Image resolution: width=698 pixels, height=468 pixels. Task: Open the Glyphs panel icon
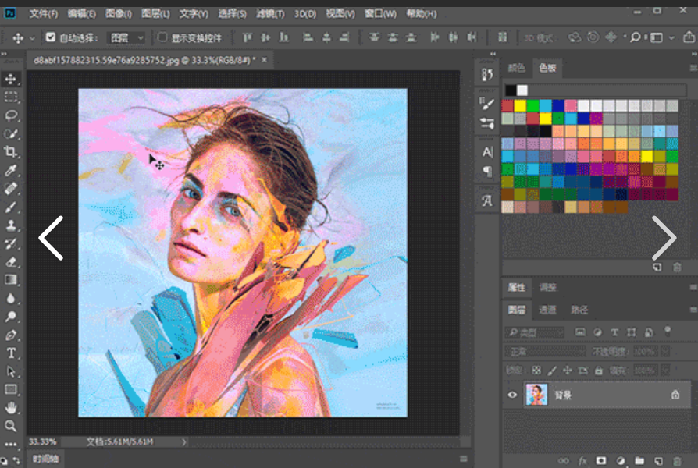pyautogui.click(x=487, y=200)
